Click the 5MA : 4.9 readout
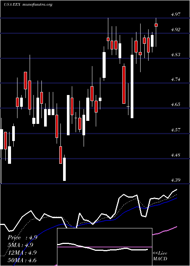The image size is (190, 266). click(x=21, y=245)
